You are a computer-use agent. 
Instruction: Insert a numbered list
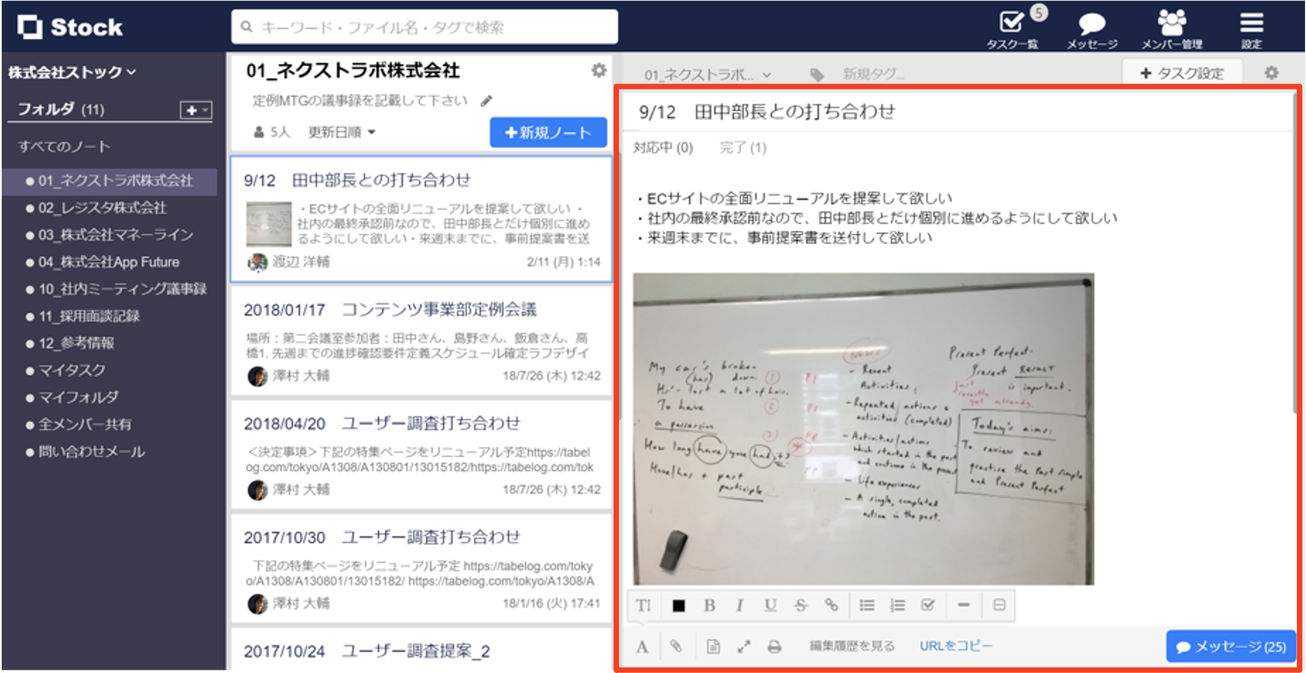(x=897, y=605)
